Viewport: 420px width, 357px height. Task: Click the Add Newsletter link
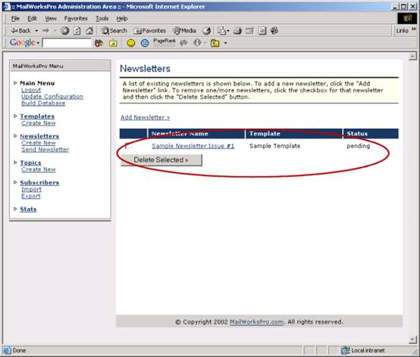145,117
